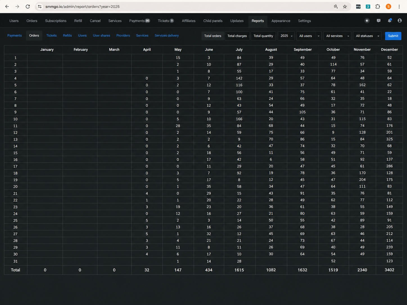Open the admin account icon

400,21
